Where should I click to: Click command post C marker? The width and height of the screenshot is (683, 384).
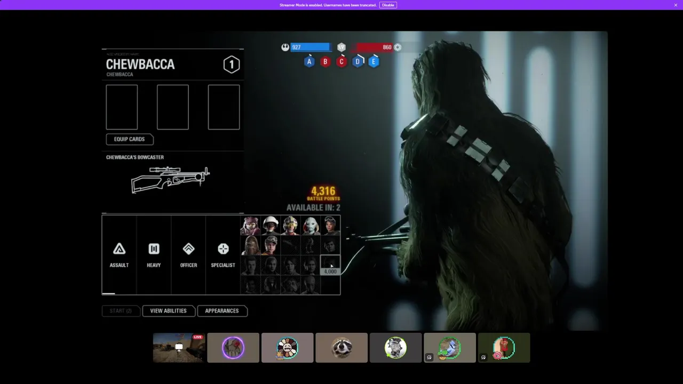pos(341,62)
